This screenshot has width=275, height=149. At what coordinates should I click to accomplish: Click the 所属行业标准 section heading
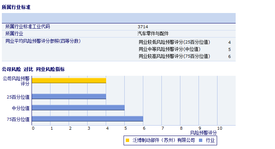click(16, 7)
